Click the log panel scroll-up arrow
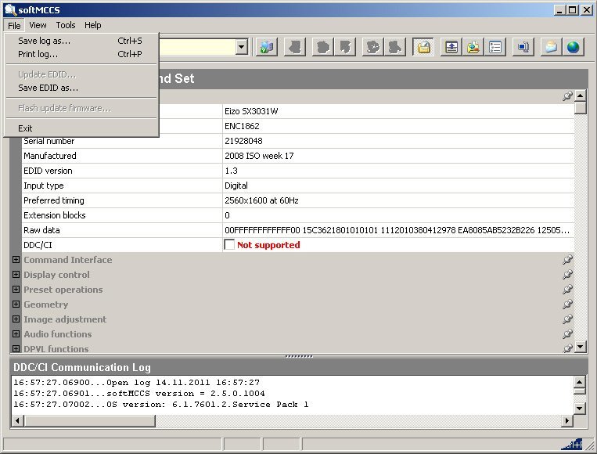Viewport: 597px width, 454px height. click(579, 382)
